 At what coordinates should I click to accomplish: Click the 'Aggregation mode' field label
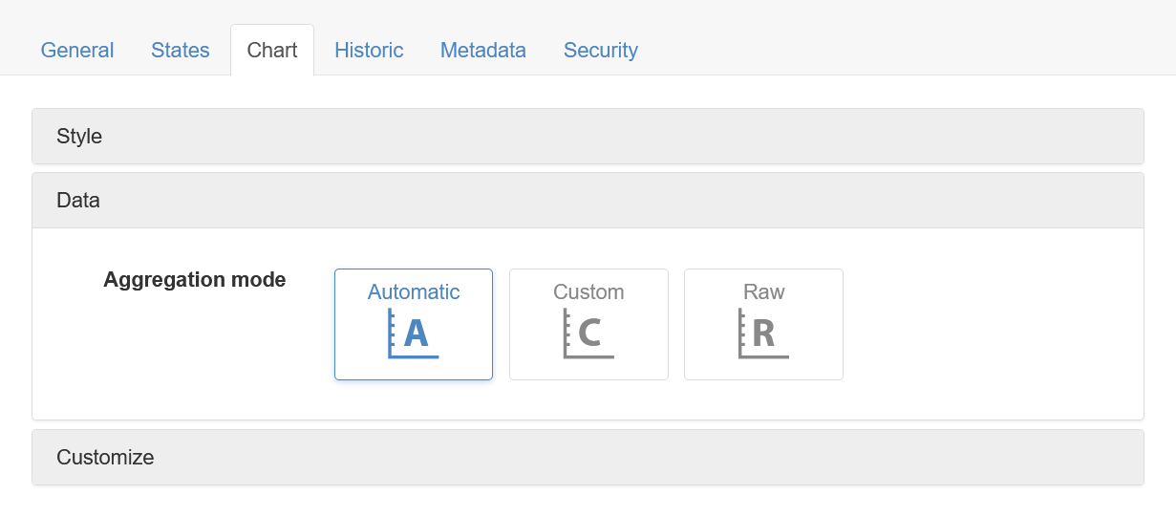(195, 280)
